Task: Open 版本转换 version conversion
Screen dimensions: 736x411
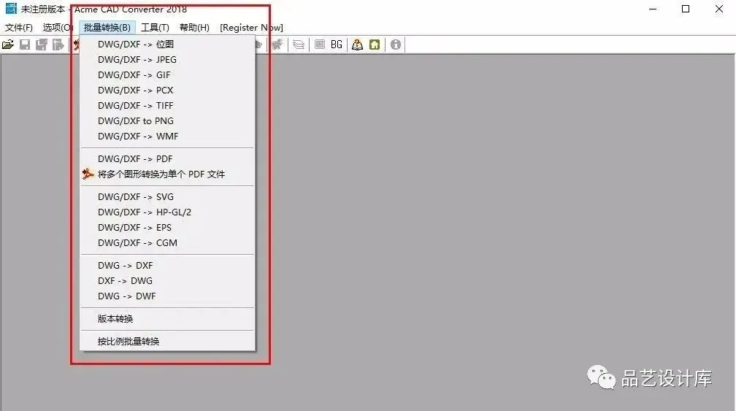Action: (167, 319)
